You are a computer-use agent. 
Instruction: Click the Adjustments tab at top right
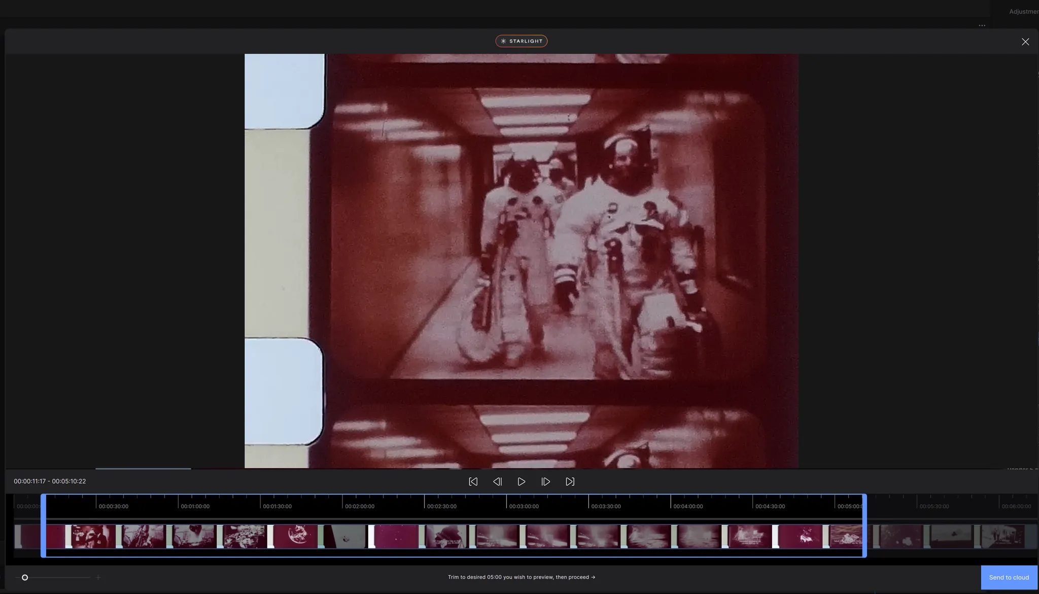point(1023,11)
